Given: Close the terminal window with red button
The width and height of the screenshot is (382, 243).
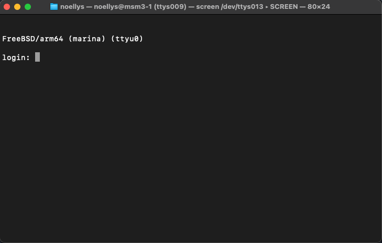Looking at the screenshot, I should point(7,7).
